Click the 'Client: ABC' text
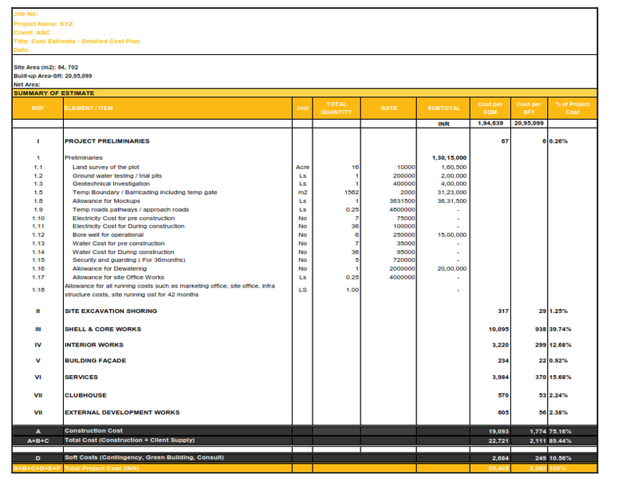 point(32,33)
